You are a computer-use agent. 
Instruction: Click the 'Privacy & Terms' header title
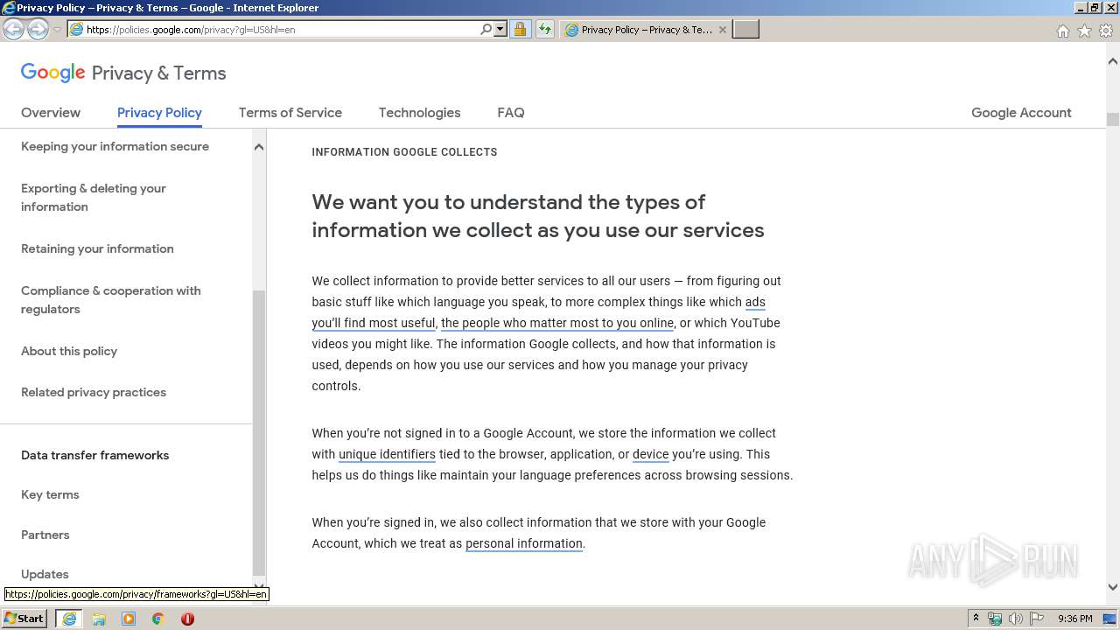point(158,73)
